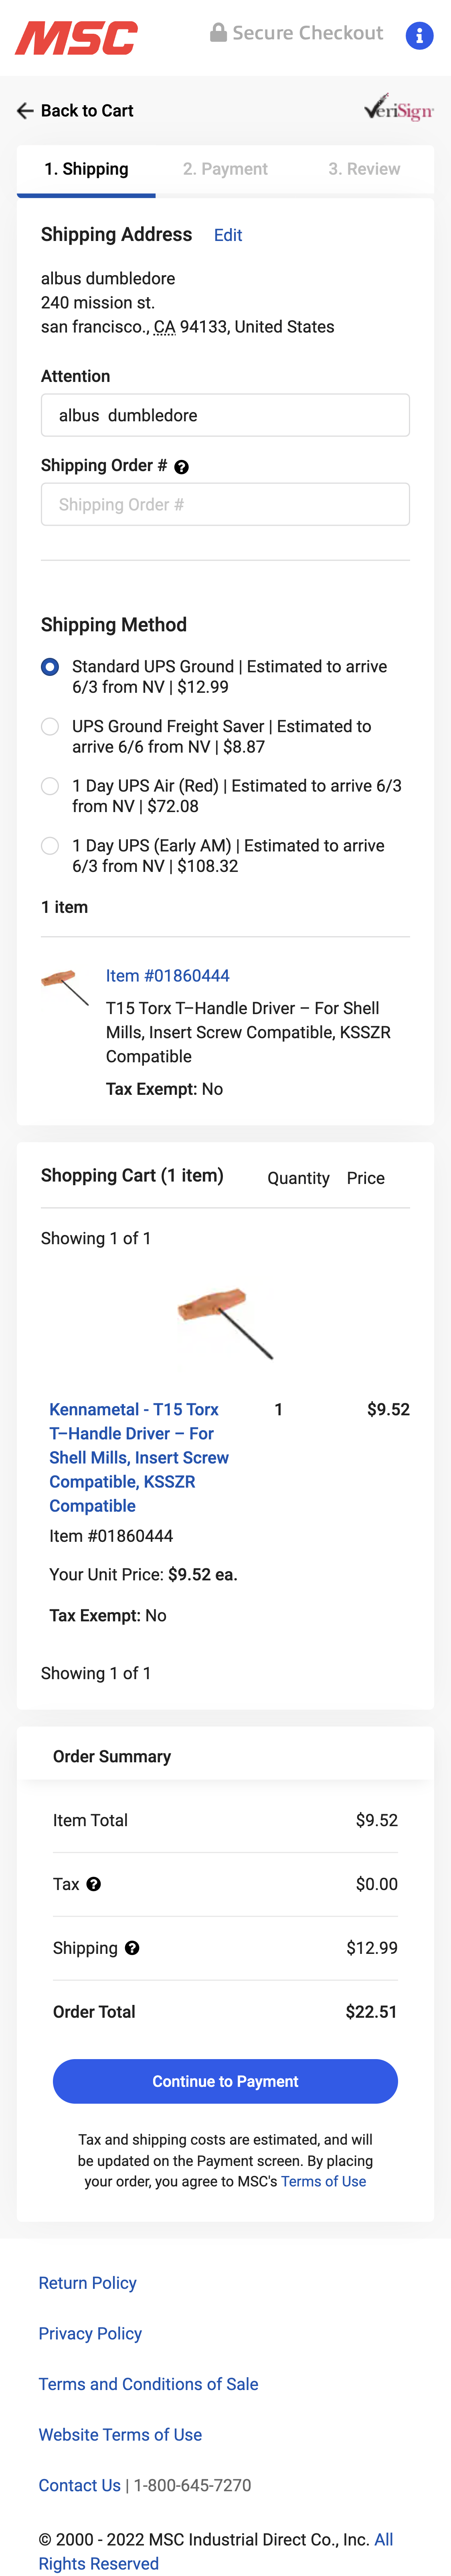Viewport: 451px width, 2576px height.
Task: Click inside the Shipping Order # field
Action: 224,505
